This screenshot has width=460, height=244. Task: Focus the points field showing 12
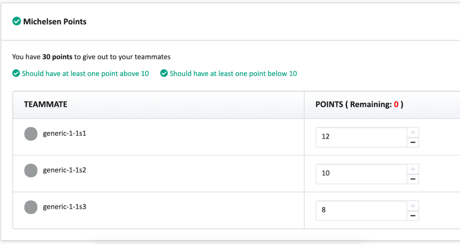click(361, 137)
